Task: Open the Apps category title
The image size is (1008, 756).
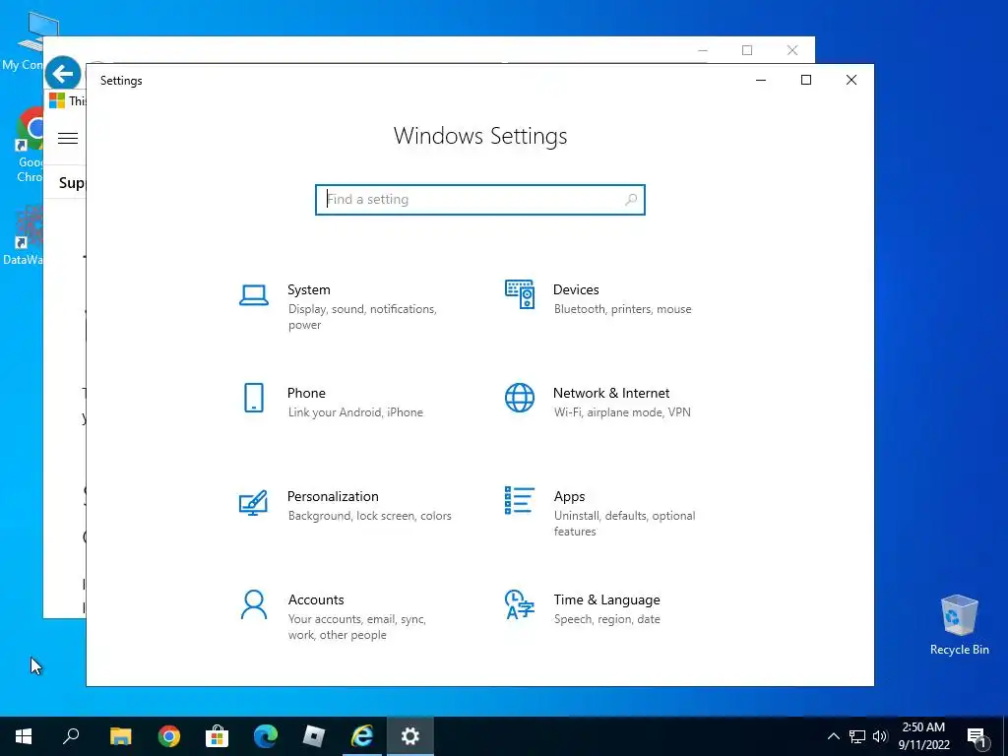Action: tap(570, 496)
